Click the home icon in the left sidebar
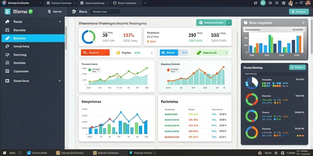Screen dimensions: 313x156 (x=7, y=22)
